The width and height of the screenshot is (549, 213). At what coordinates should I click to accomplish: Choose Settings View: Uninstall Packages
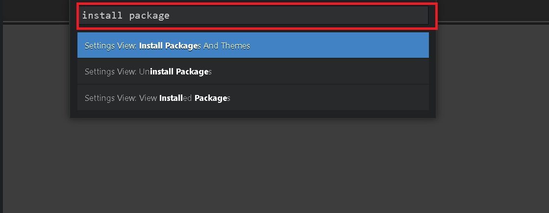(253, 71)
